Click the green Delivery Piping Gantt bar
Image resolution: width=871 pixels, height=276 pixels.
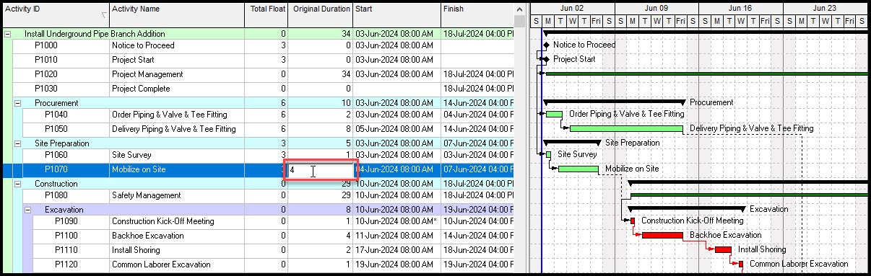[x=626, y=128]
